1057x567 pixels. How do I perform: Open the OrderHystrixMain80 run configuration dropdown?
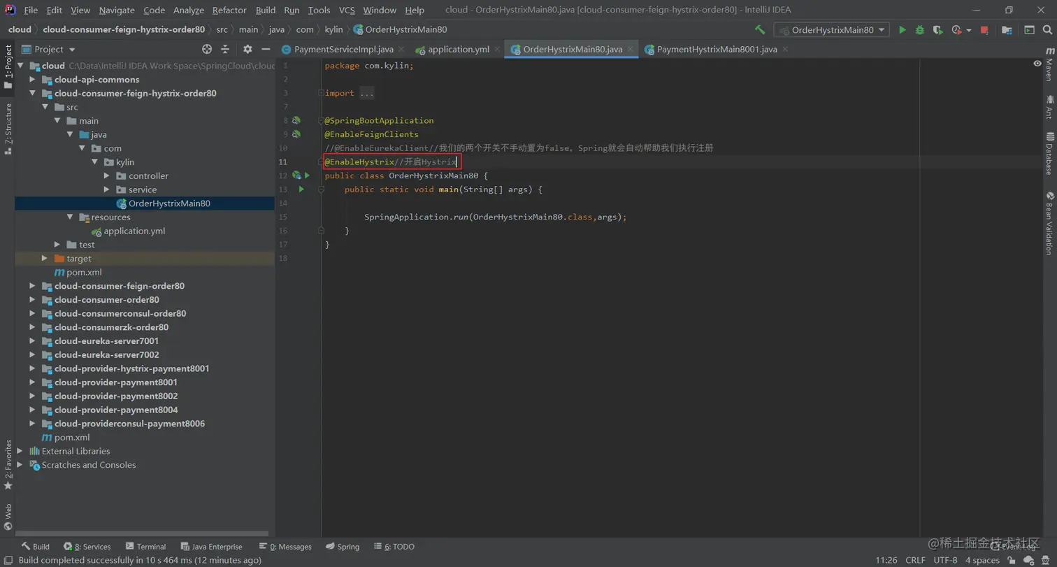tap(831, 30)
